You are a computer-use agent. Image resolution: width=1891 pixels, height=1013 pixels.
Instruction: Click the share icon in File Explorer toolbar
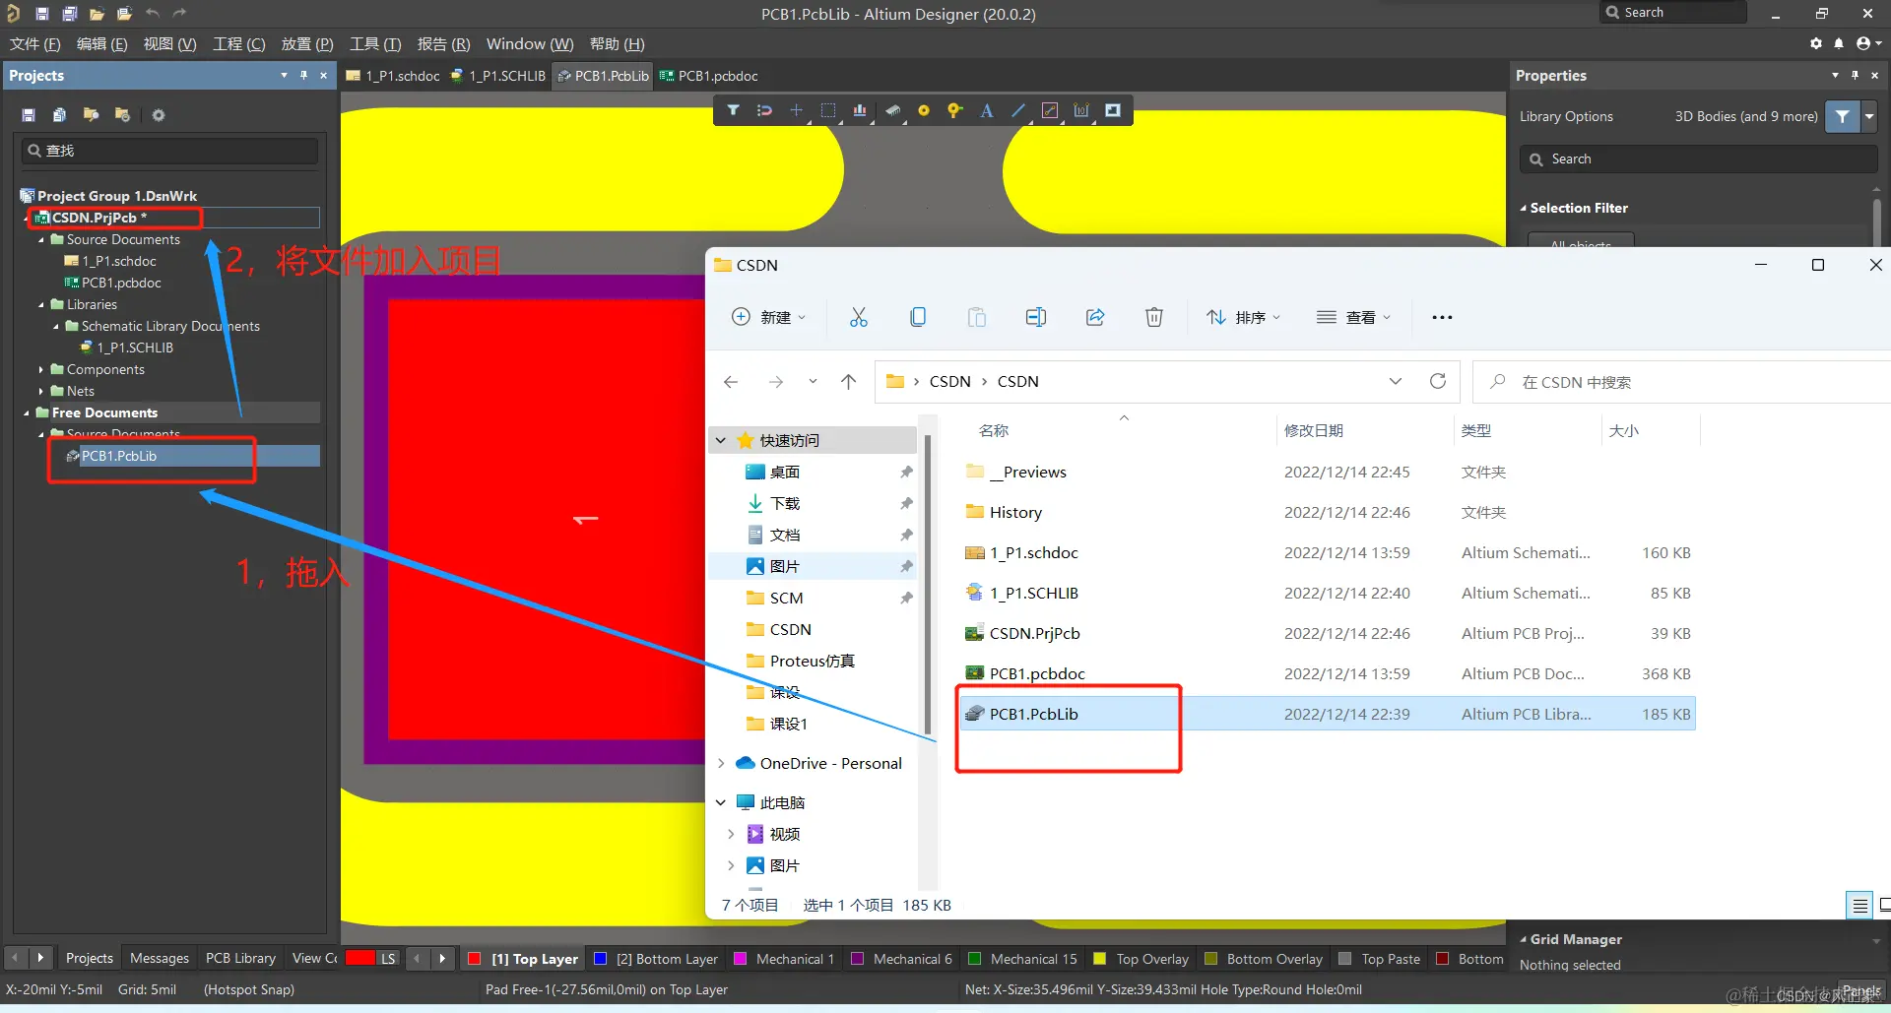click(1095, 317)
